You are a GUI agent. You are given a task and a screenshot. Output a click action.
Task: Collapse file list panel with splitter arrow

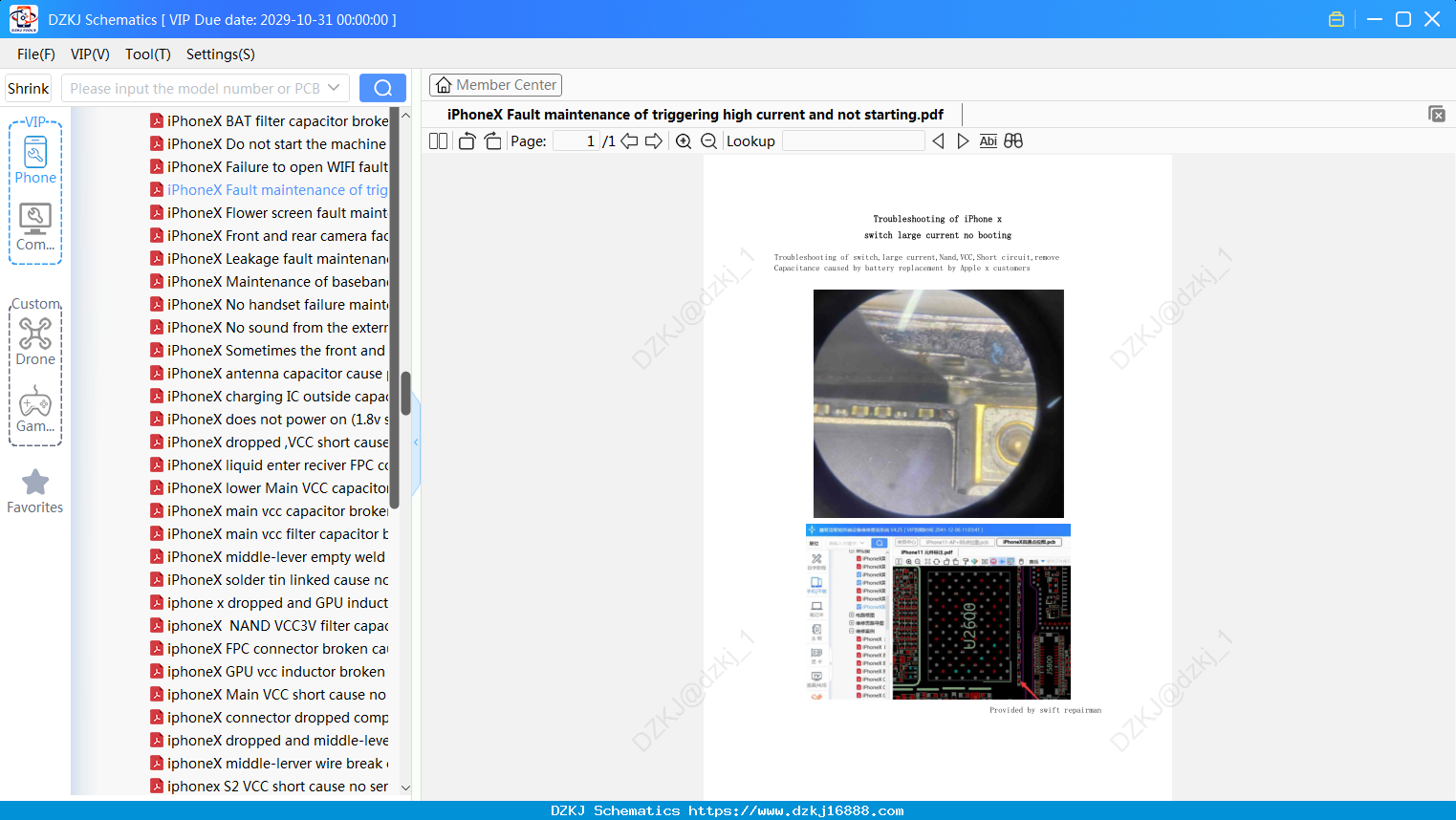(x=416, y=442)
